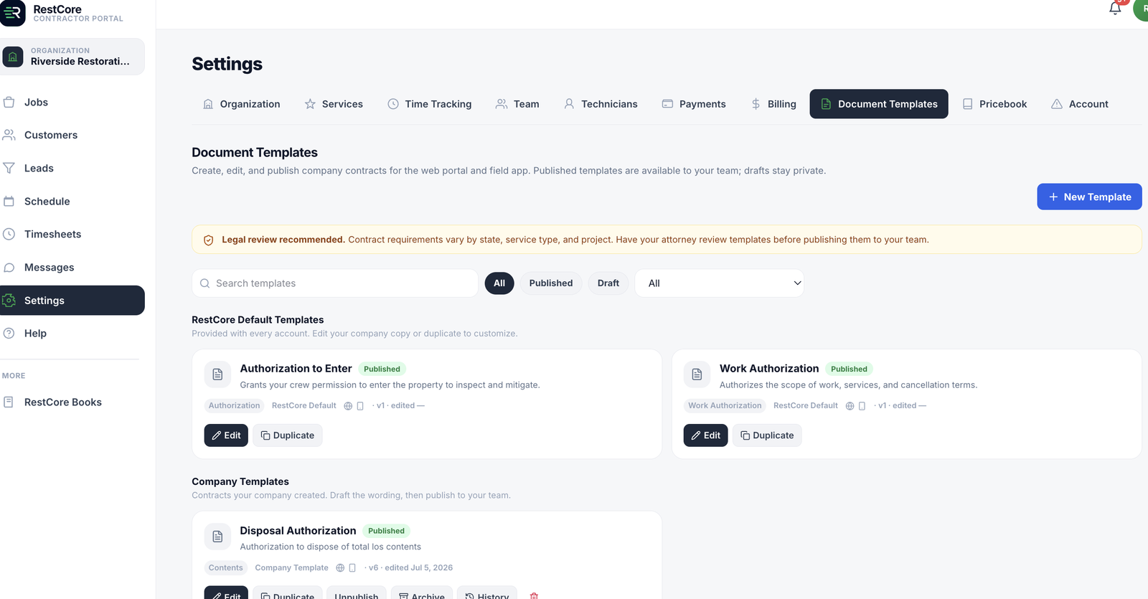This screenshot has width=1148, height=599.
Task: Go to the Pricebook tab
Action: point(994,104)
